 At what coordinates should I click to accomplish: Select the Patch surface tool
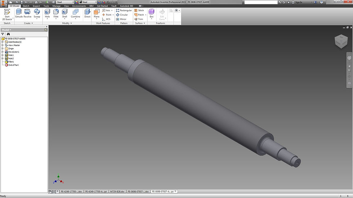pos(140,15)
